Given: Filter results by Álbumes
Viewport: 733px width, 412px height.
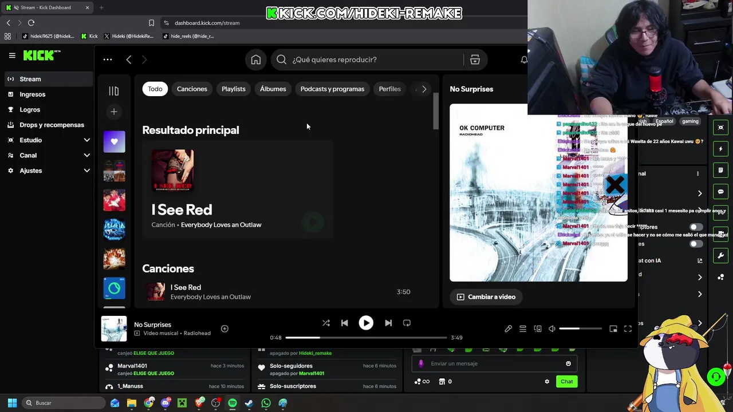Looking at the screenshot, I should click(x=273, y=89).
